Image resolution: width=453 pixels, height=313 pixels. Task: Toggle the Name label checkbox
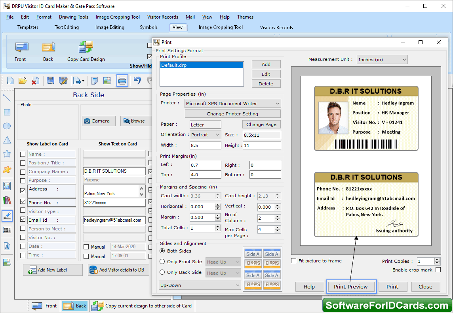tap(23, 154)
